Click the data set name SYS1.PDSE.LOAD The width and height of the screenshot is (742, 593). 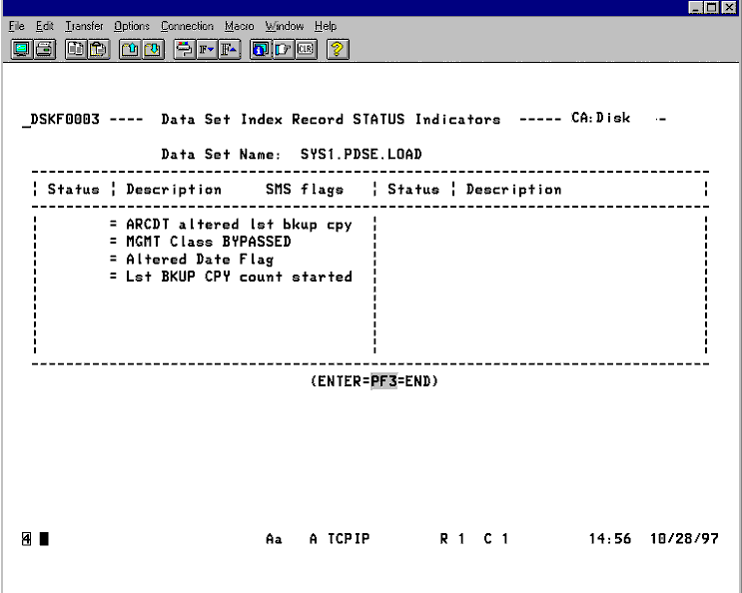[362, 154]
